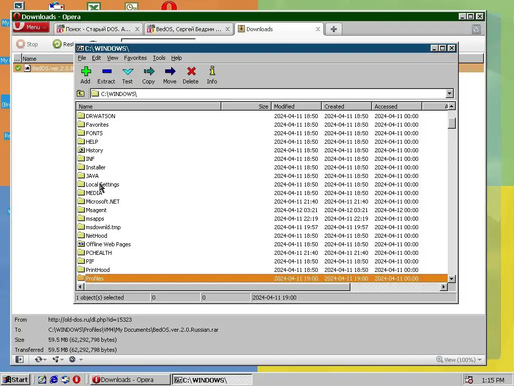Click the Opera closed tabs trash icon
This screenshot has width=514, height=386.
point(476,30)
